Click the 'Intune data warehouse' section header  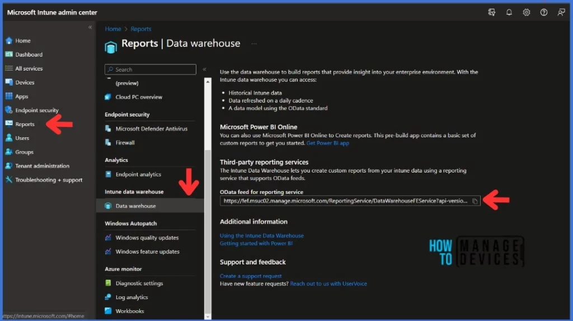(134, 192)
